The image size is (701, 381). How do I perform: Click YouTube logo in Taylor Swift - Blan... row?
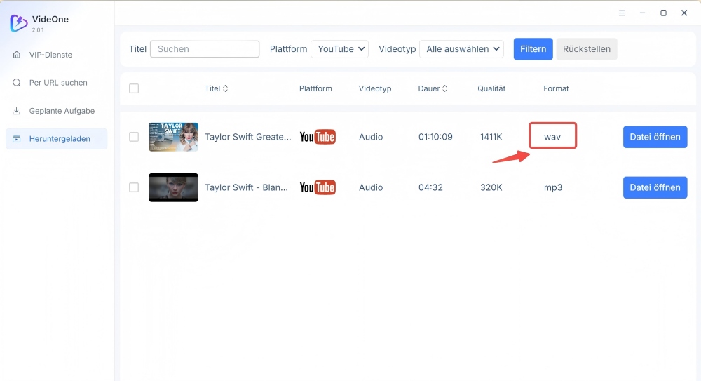pyautogui.click(x=318, y=187)
